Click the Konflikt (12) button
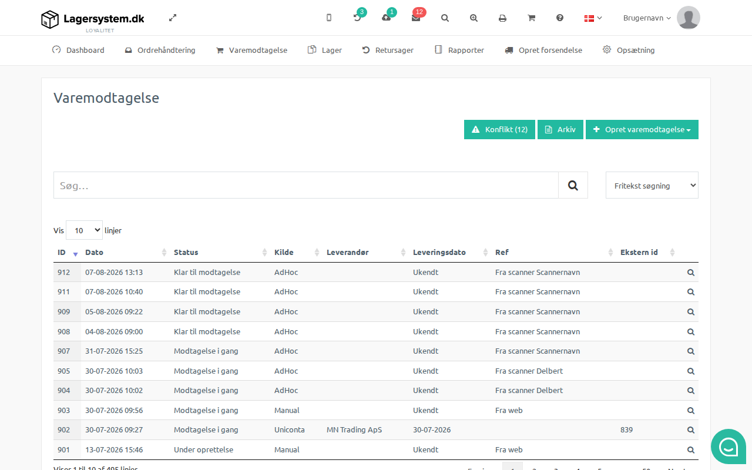This screenshot has height=470, width=752. point(499,130)
